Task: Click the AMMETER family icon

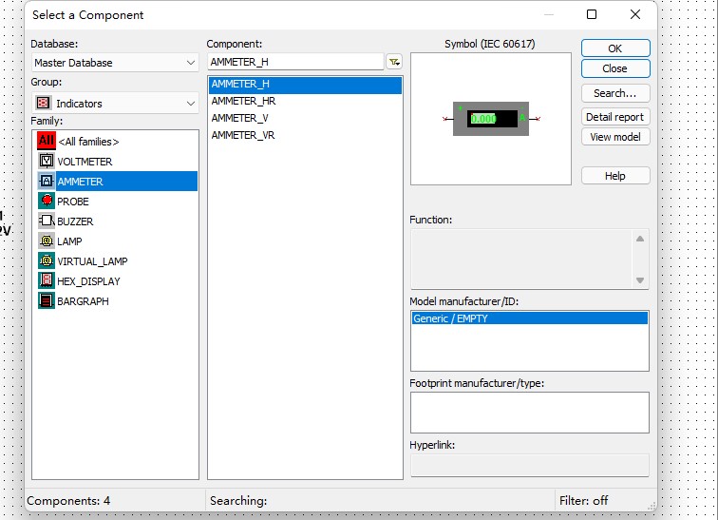Action: pos(47,181)
